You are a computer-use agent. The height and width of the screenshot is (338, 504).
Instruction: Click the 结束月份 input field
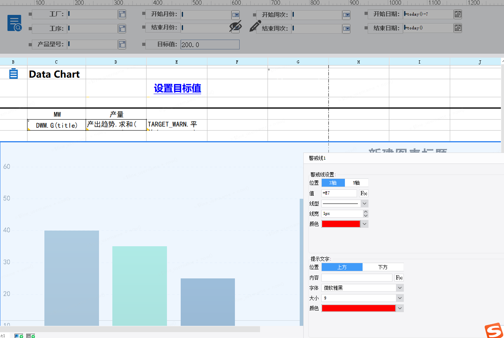tap(206, 28)
